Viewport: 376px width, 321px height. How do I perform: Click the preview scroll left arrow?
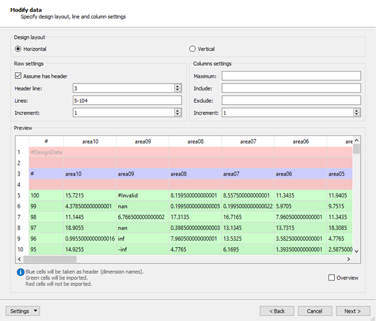tap(19, 259)
